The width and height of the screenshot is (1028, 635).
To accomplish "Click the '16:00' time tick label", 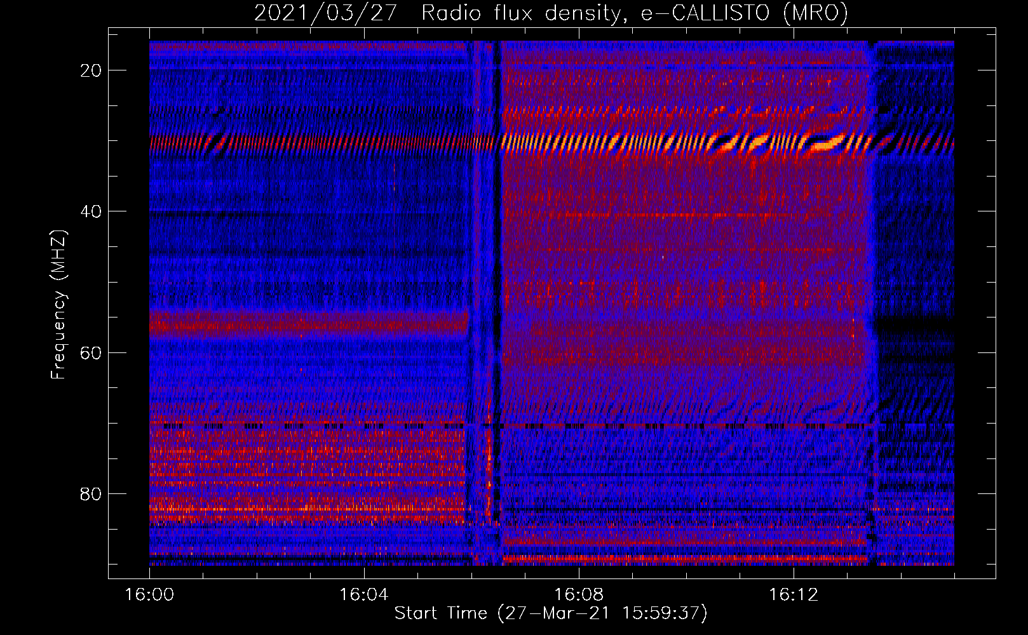I will pos(149,595).
